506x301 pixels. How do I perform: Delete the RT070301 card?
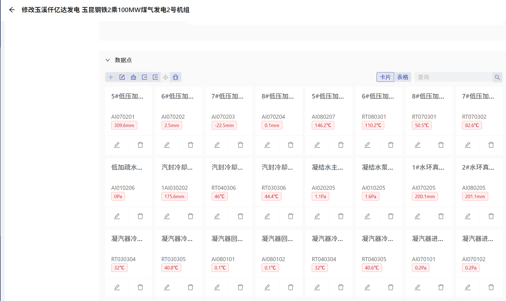point(441,145)
